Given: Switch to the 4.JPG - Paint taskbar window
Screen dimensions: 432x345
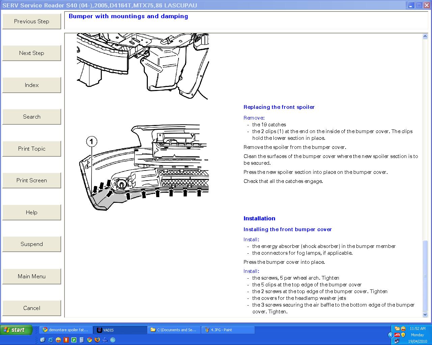Looking at the screenshot, I should pyautogui.click(x=227, y=330).
